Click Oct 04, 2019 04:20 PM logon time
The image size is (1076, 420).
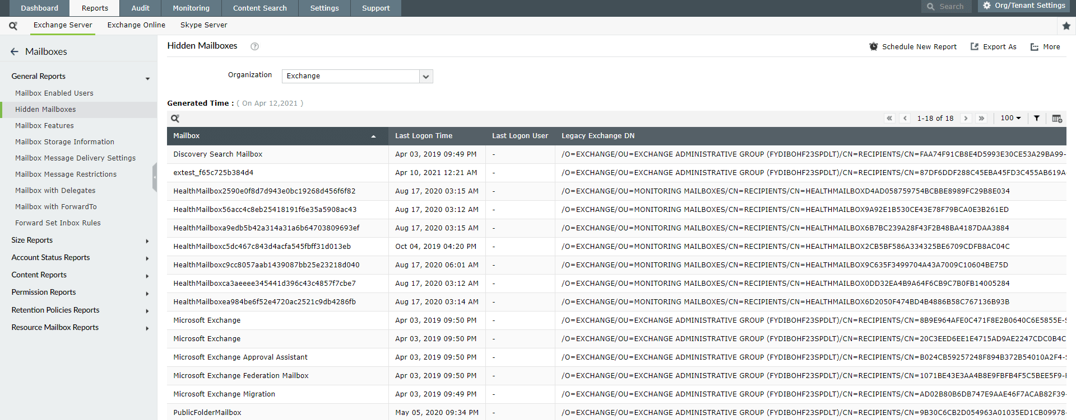point(436,247)
